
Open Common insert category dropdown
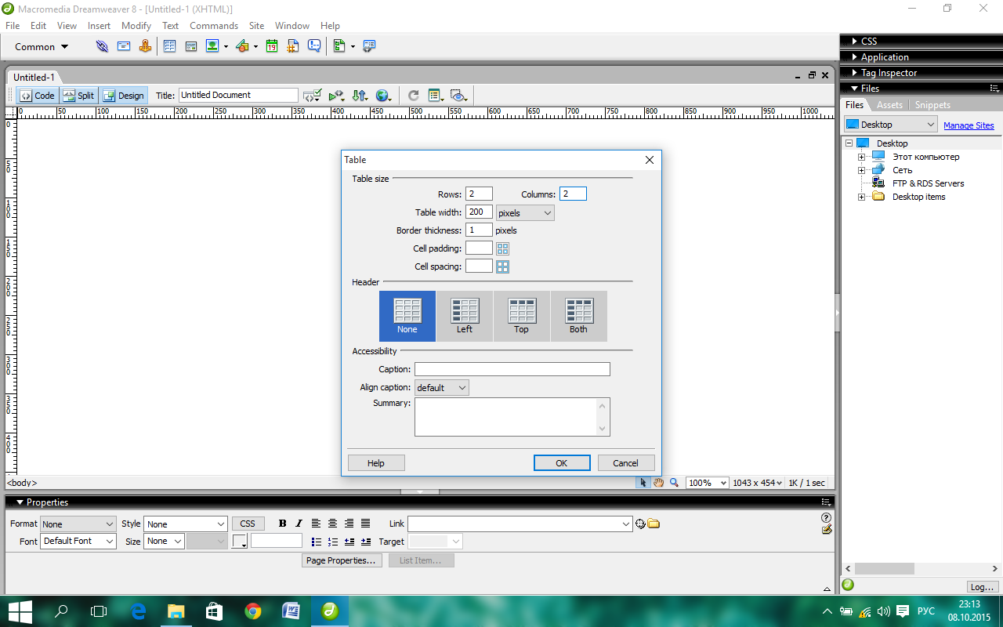click(x=42, y=46)
